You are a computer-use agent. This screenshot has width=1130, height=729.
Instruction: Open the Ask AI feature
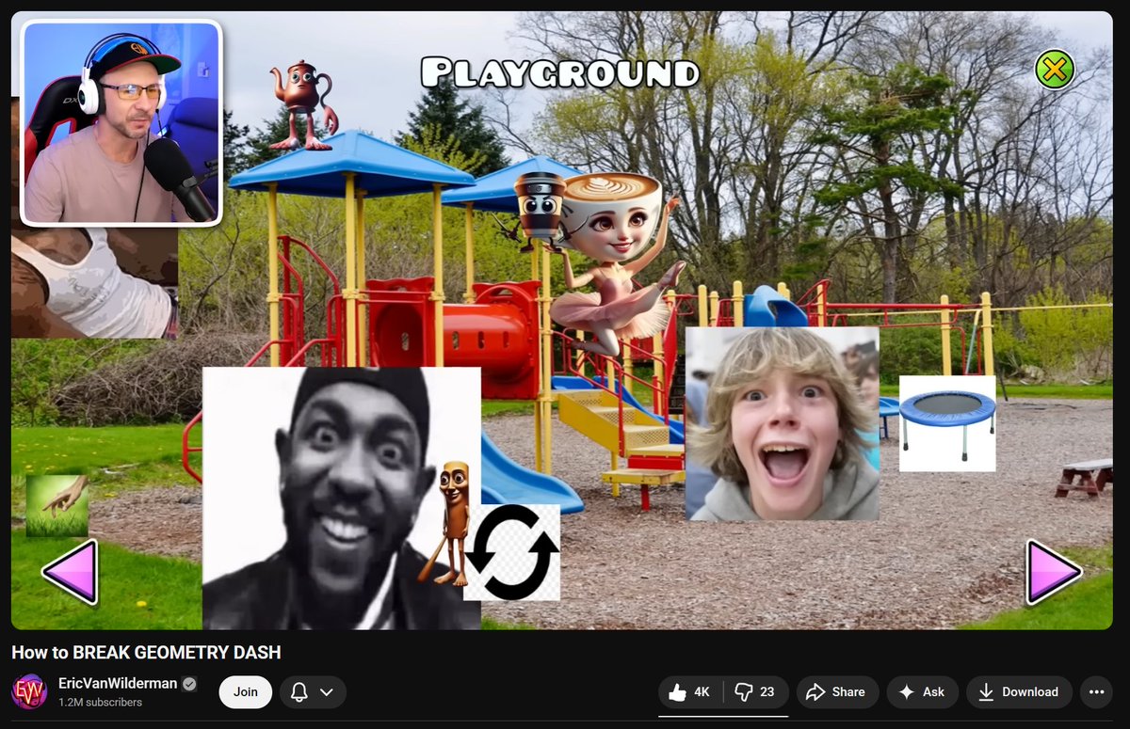922,692
